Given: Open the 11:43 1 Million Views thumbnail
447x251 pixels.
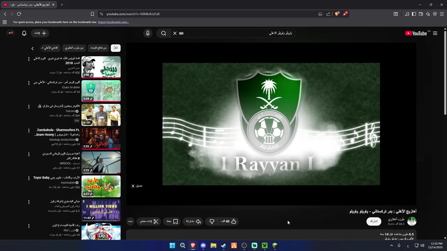Looking at the screenshot, I should click(x=101, y=210).
